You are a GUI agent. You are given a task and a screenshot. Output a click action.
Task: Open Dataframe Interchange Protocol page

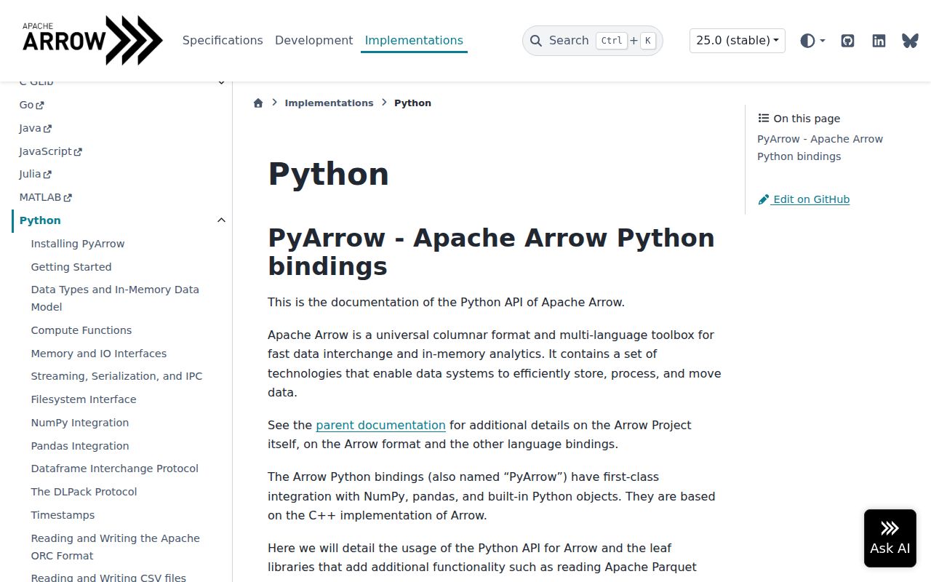[115, 469]
